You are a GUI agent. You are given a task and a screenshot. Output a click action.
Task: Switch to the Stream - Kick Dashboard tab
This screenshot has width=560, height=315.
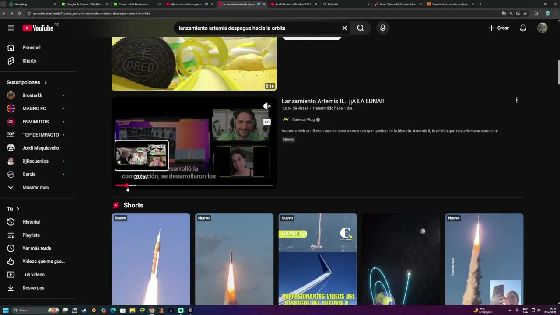pos(137,4)
